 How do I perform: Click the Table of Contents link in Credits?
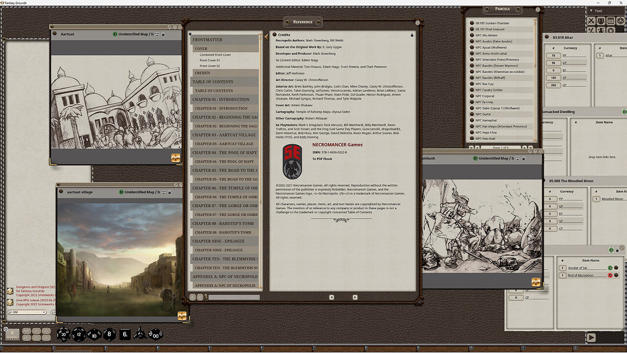click(360, 212)
